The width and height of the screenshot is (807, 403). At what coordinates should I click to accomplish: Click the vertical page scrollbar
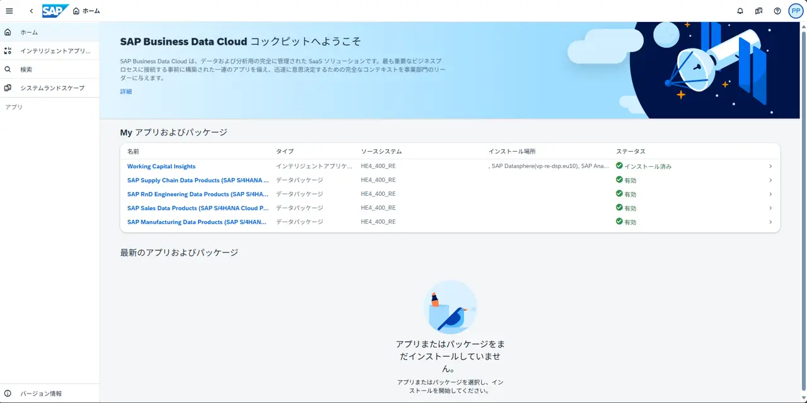coord(803,189)
